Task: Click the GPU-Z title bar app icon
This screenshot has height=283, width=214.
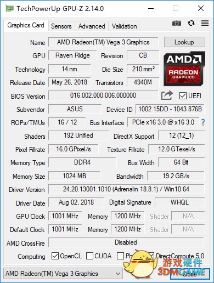Action: [9, 8]
